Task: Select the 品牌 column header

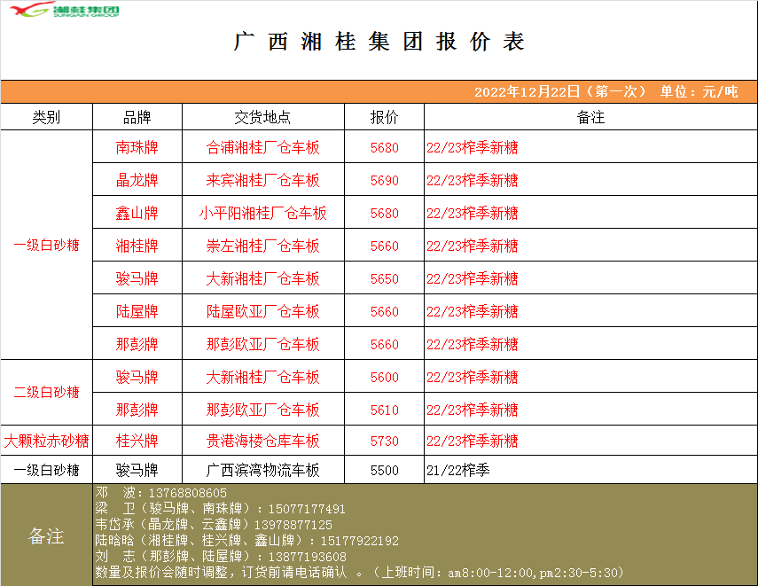Action: coord(137,117)
